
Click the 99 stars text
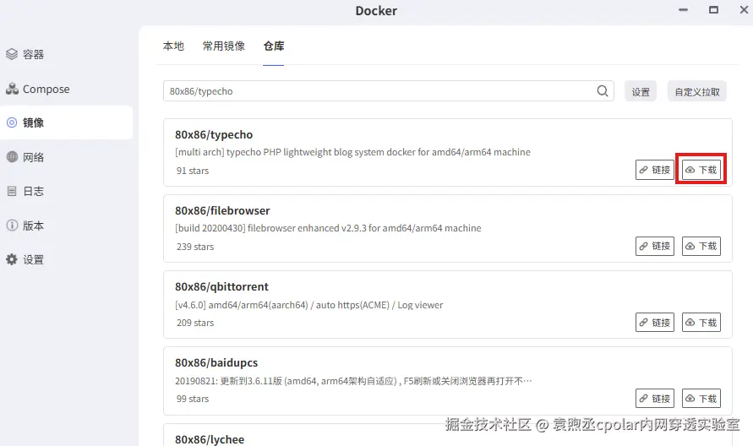point(192,399)
